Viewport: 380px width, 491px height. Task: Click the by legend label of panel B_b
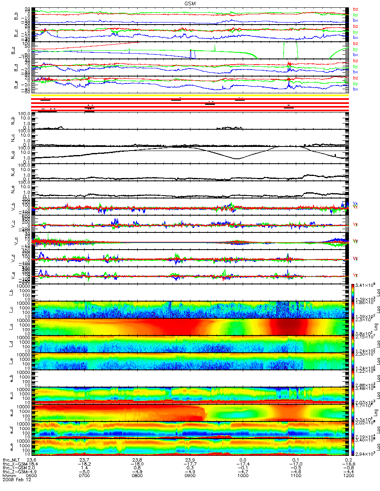(355, 15)
